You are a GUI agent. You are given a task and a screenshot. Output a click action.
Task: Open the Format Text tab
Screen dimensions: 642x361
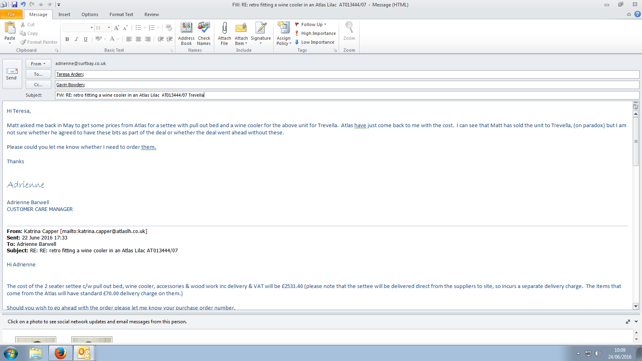(x=121, y=14)
